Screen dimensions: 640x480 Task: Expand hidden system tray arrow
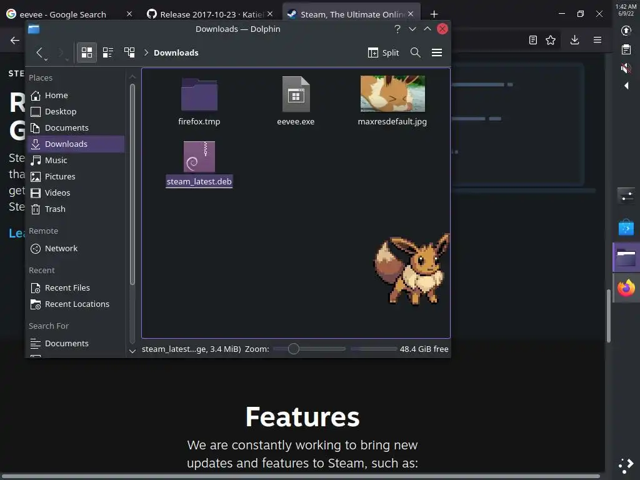coord(626,86)
